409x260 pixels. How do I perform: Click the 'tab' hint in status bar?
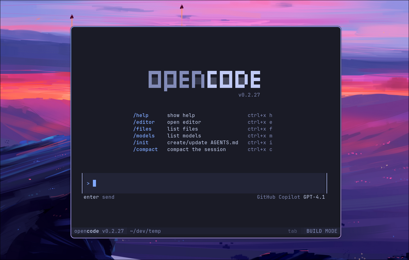tap(293, 231)
